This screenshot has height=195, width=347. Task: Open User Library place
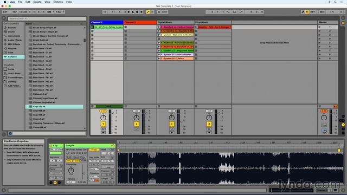click(14, 74)
